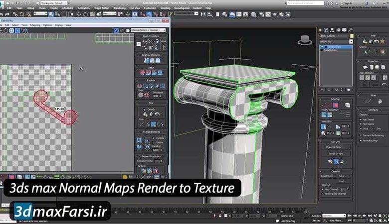389x224 pixels.
Task: Click Go To Start playback button
Action: 350,216
